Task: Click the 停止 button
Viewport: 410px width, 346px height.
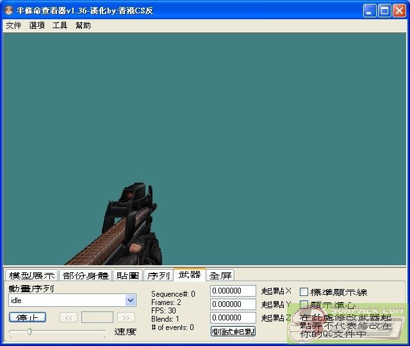Action: (x=28, y=317)
